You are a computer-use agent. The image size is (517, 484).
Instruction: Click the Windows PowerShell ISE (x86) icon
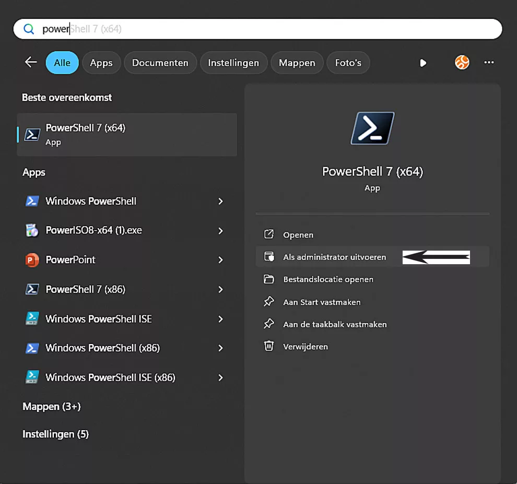pos(32,377)
